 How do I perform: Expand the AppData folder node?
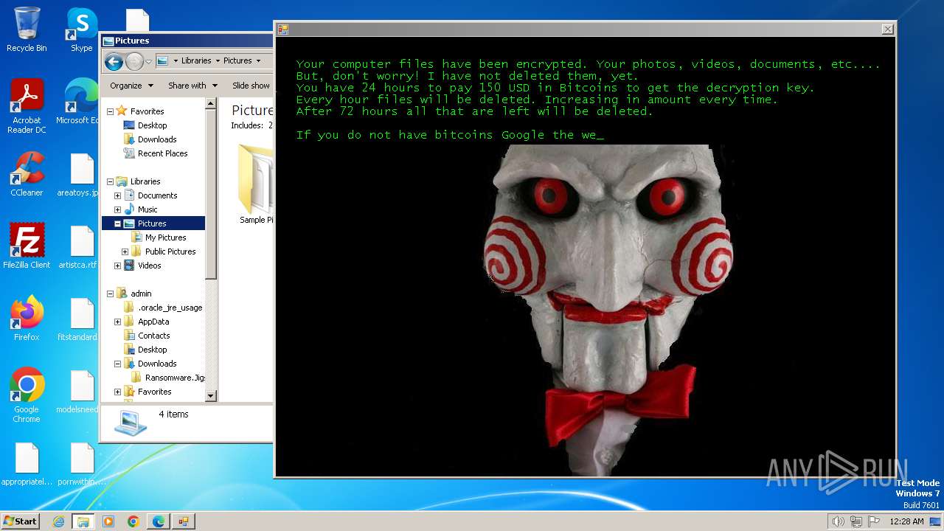tap(117, 322)
